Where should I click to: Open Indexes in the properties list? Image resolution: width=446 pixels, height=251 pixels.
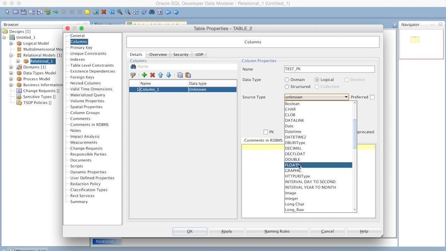(78, 59)
